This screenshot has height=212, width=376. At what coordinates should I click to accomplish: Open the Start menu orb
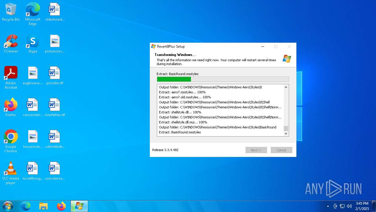(8, 206)
